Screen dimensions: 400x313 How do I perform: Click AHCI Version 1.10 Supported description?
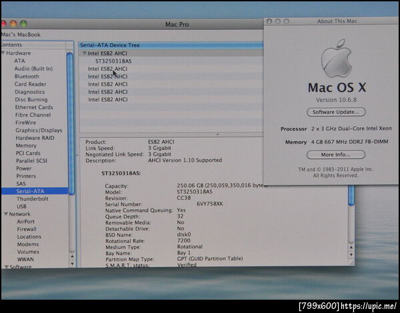point(185,160)
